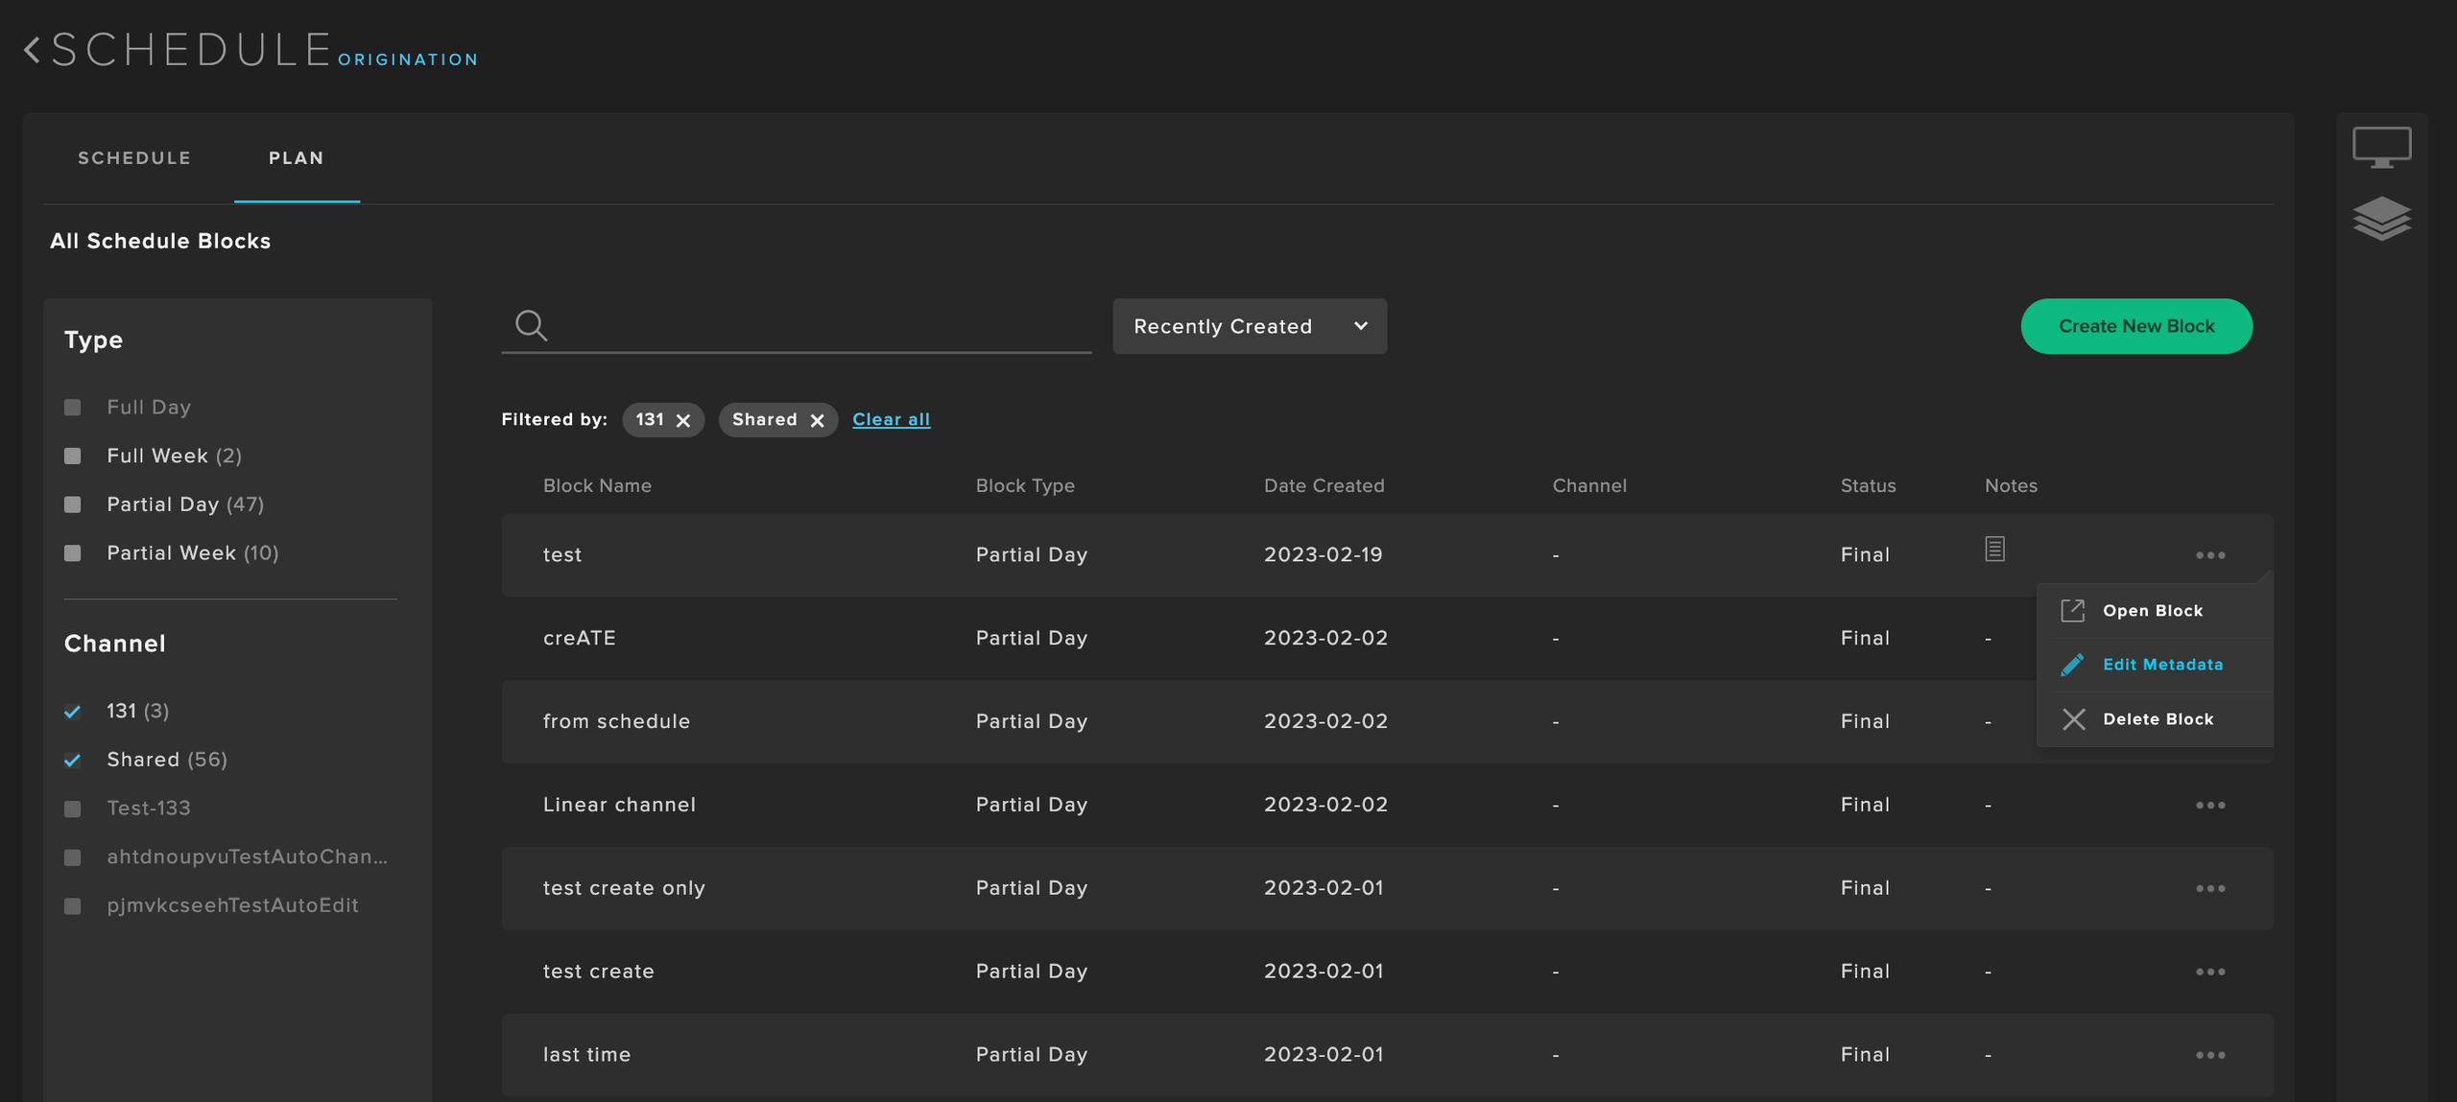Toggle the 131 channel filter checkbox
This screenshot has width=2457, height=1102.
click(x=72, y=711)
